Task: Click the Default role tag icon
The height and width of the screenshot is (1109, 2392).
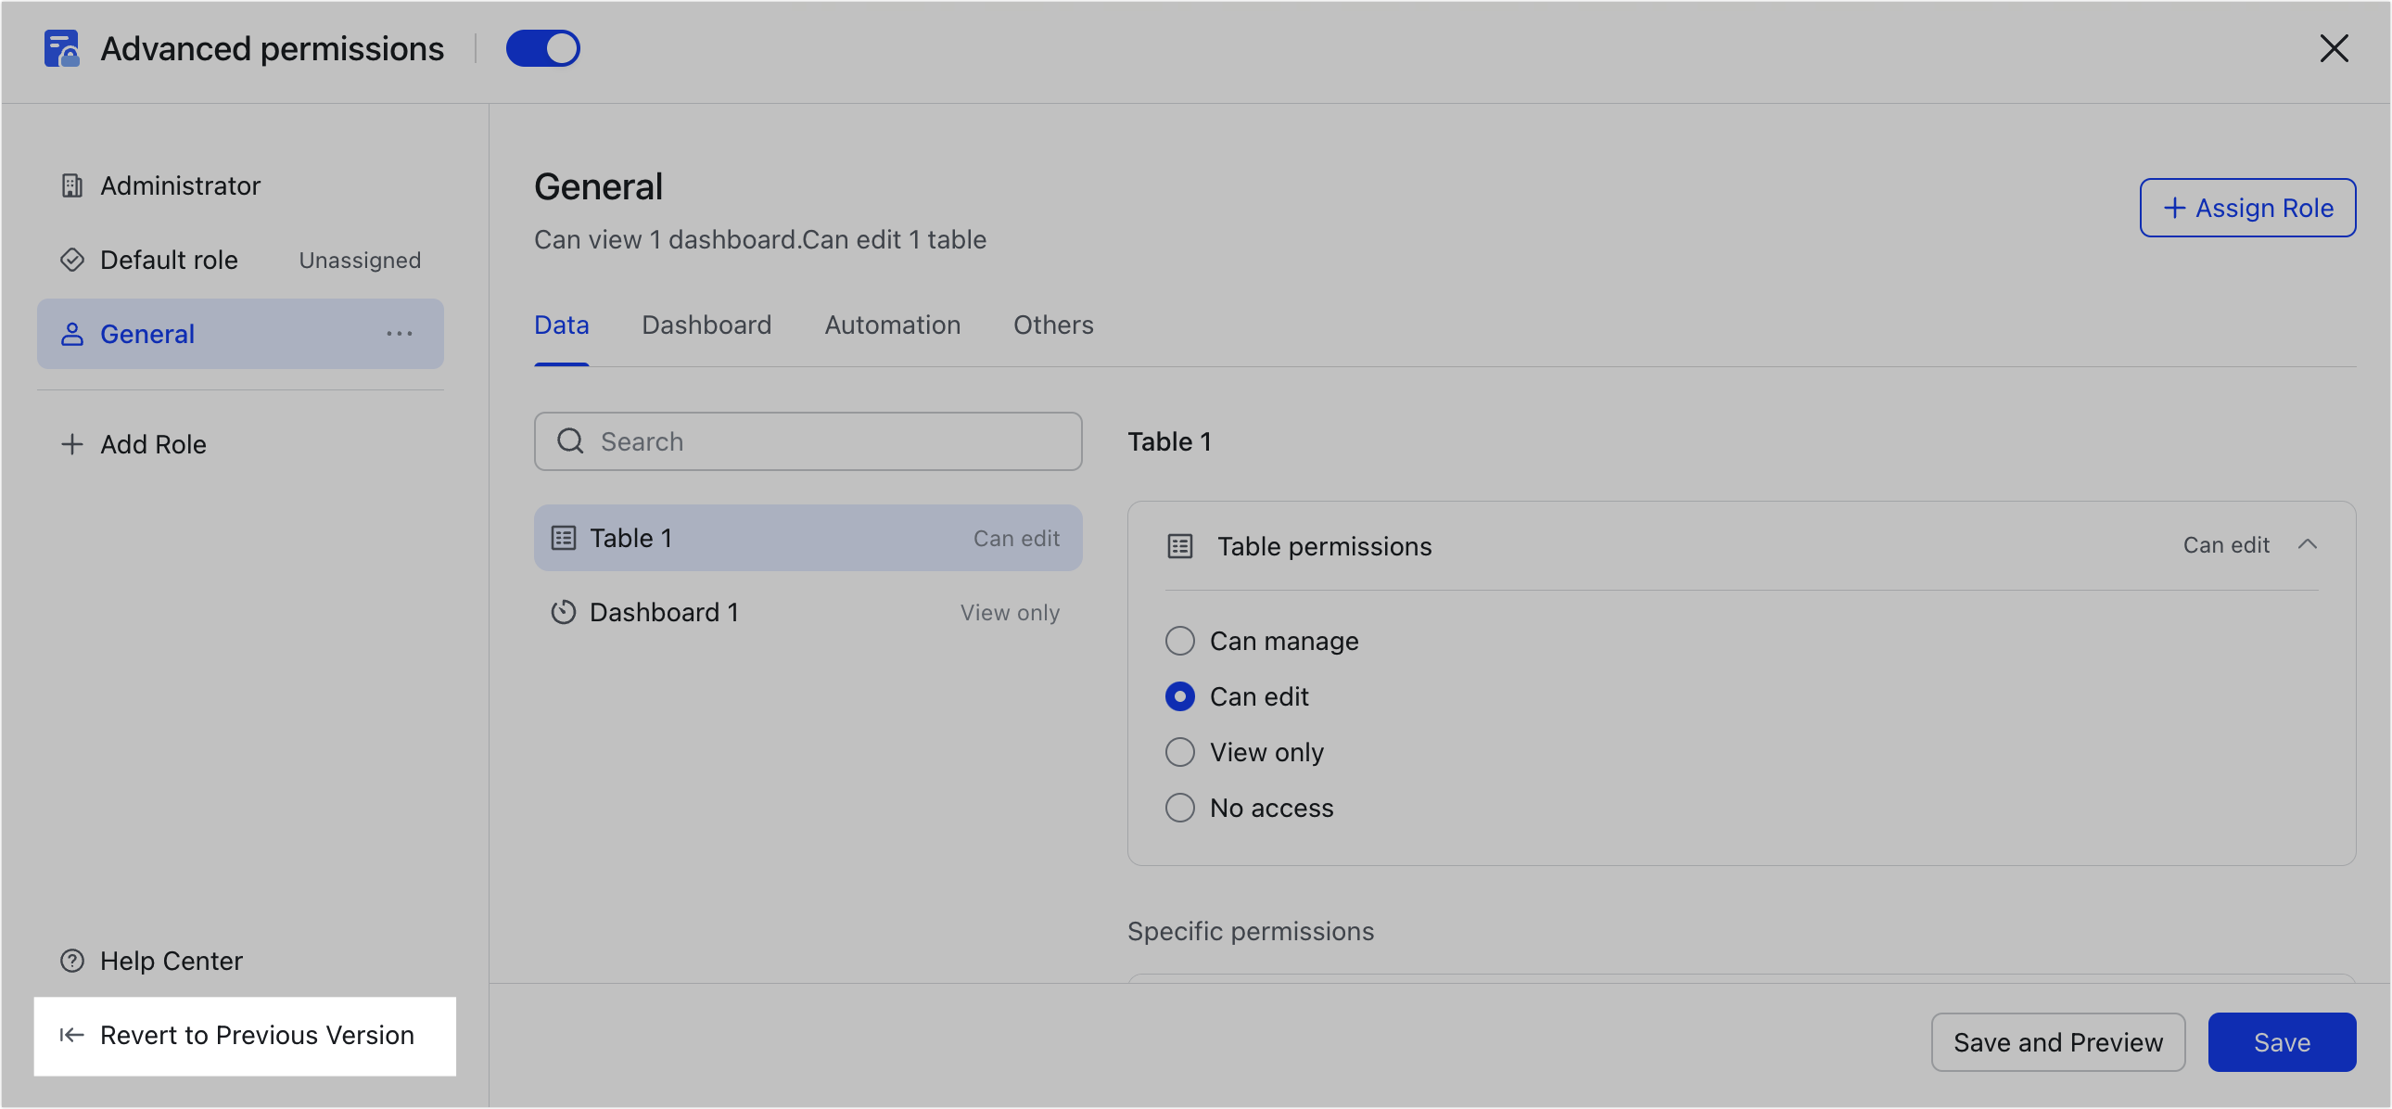Action: (72, 259)
